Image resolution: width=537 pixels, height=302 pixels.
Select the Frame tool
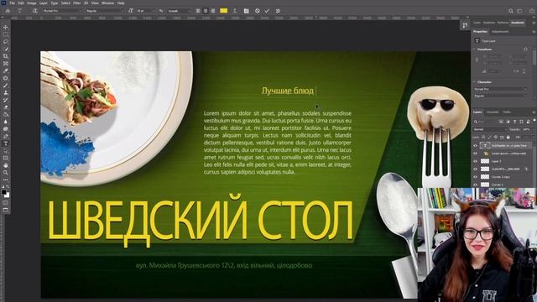coord(6,64)
